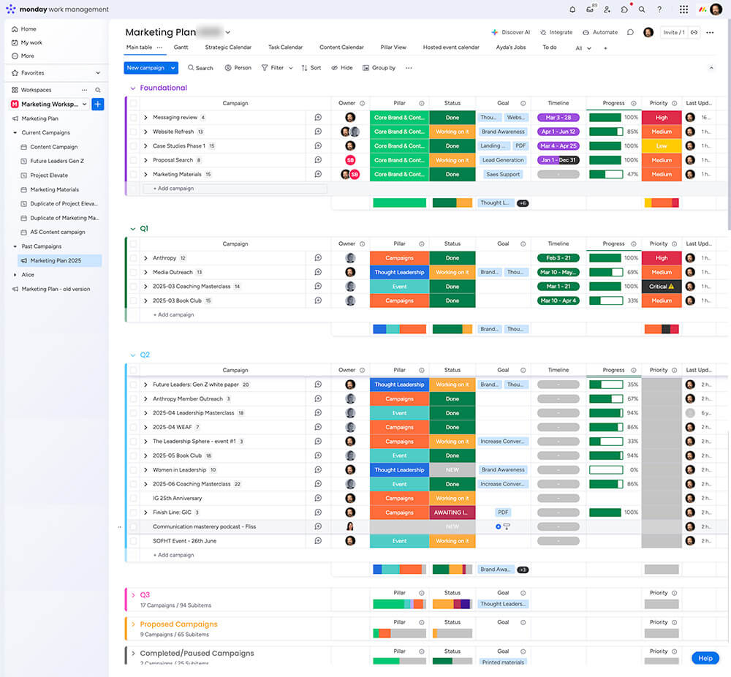This screenshot has height=677, width=731.
Task: Open the apps grid icon
Action: 683,10
